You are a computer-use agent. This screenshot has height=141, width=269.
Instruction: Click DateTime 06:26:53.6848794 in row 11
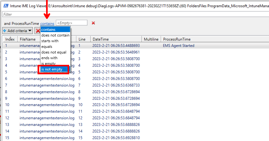tap(116, 111)
